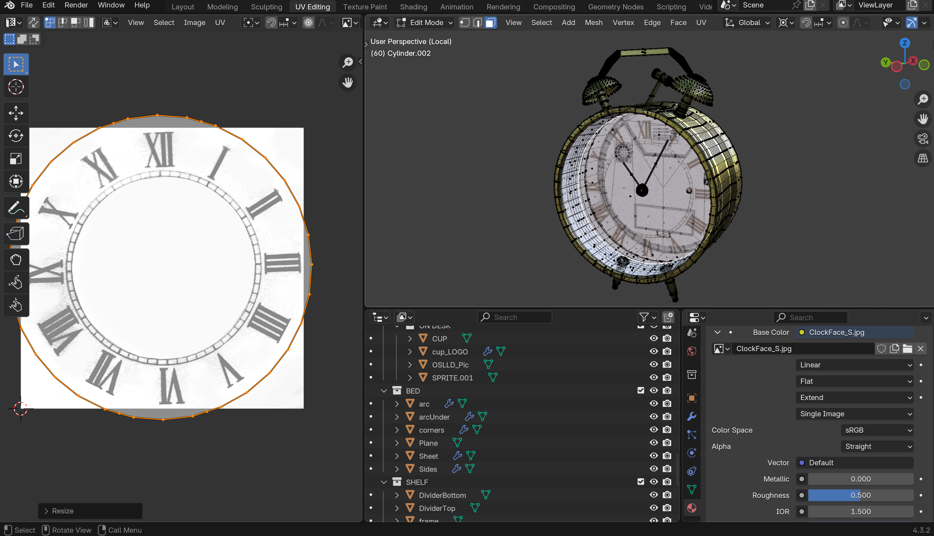Open the File menu
The image size is (934, 536).
tap(26, 5)
